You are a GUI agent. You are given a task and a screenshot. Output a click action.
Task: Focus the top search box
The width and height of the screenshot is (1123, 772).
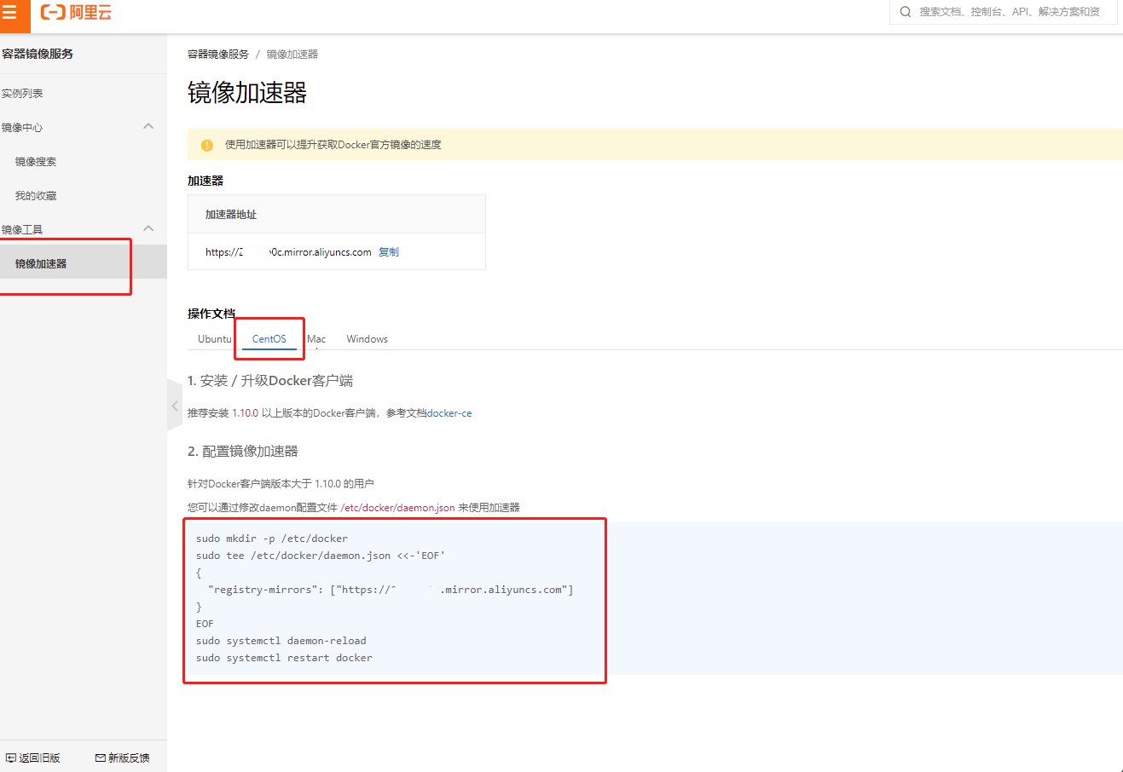click(1004, 12)
